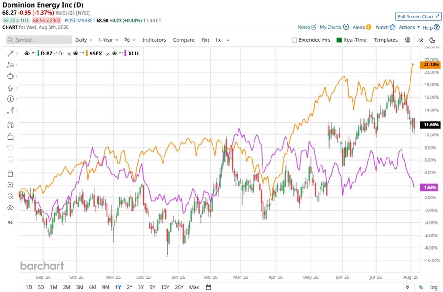Hide the $SPX series eye icon
This screenshot has width=443, height=292.
click(x=75, y=53)
